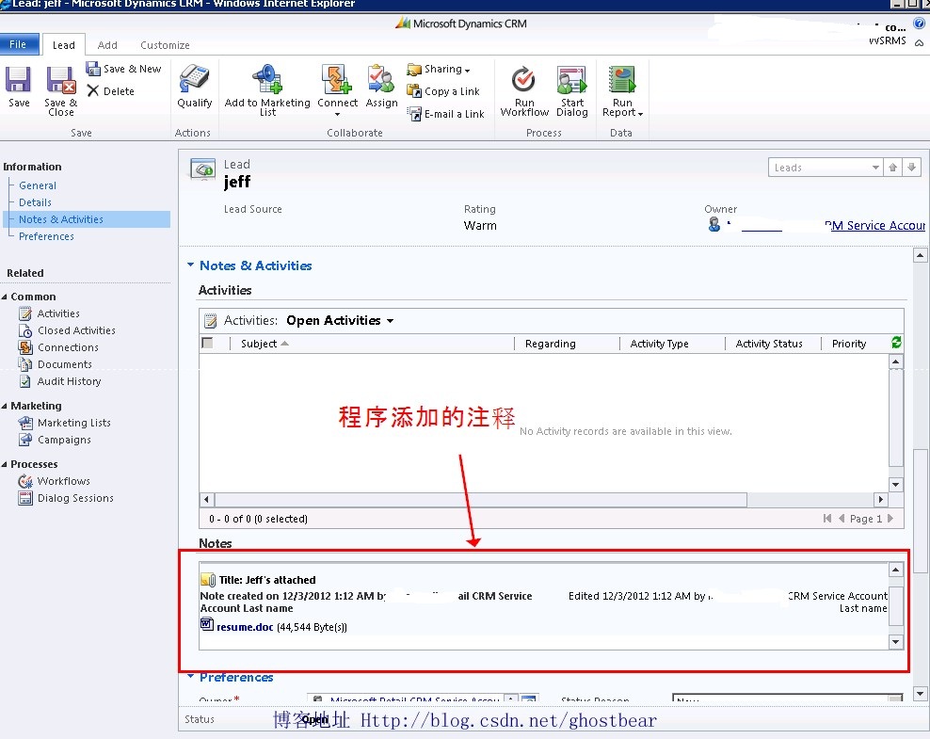Collapse the Marketing group
The image size is (930, 739).
click(x=5, y=406)
